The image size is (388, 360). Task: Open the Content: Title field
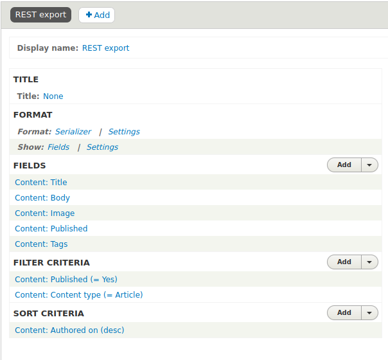[x=41, y=183]
